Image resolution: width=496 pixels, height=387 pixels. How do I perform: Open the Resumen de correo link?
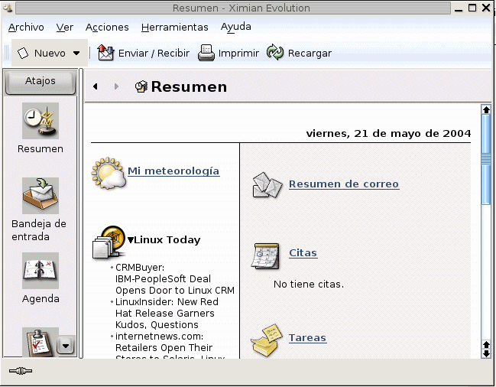pos(343,184)
